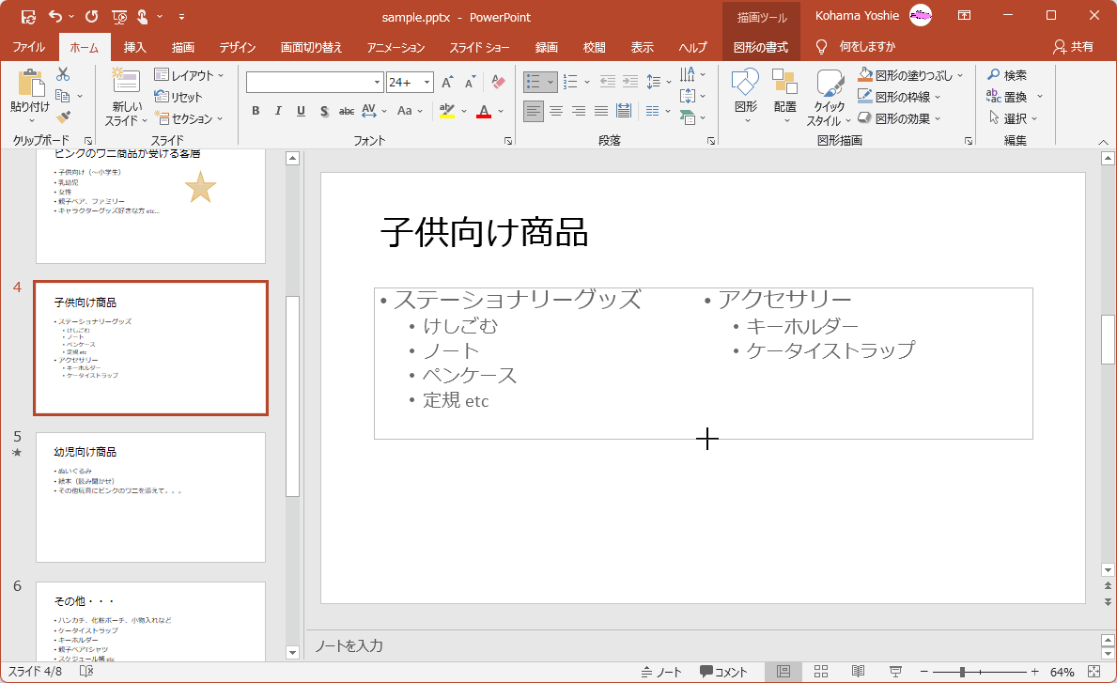The height and width of the screenshot is (683, 1117).
Task: Expand the Shape Fill (図形の塗りつぶし) dropdown
Action: (910, 75)
